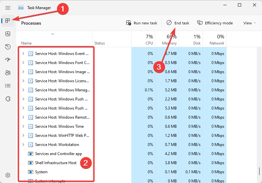Sort by the CPU column header
The image size is (262, 183).
pos(149,43)
